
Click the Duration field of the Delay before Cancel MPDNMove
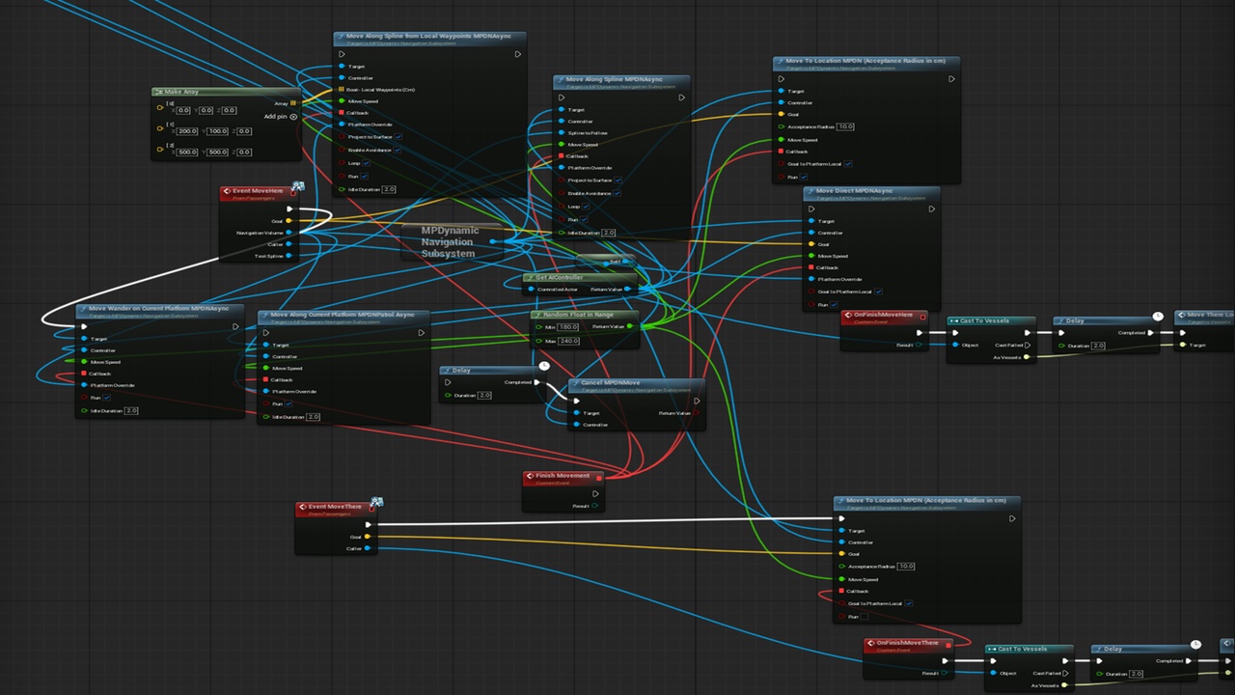coord(484,395)
